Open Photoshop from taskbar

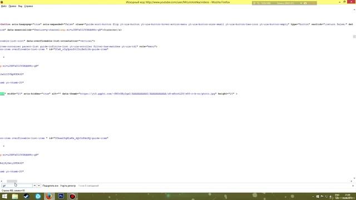(x=61, y=196)
